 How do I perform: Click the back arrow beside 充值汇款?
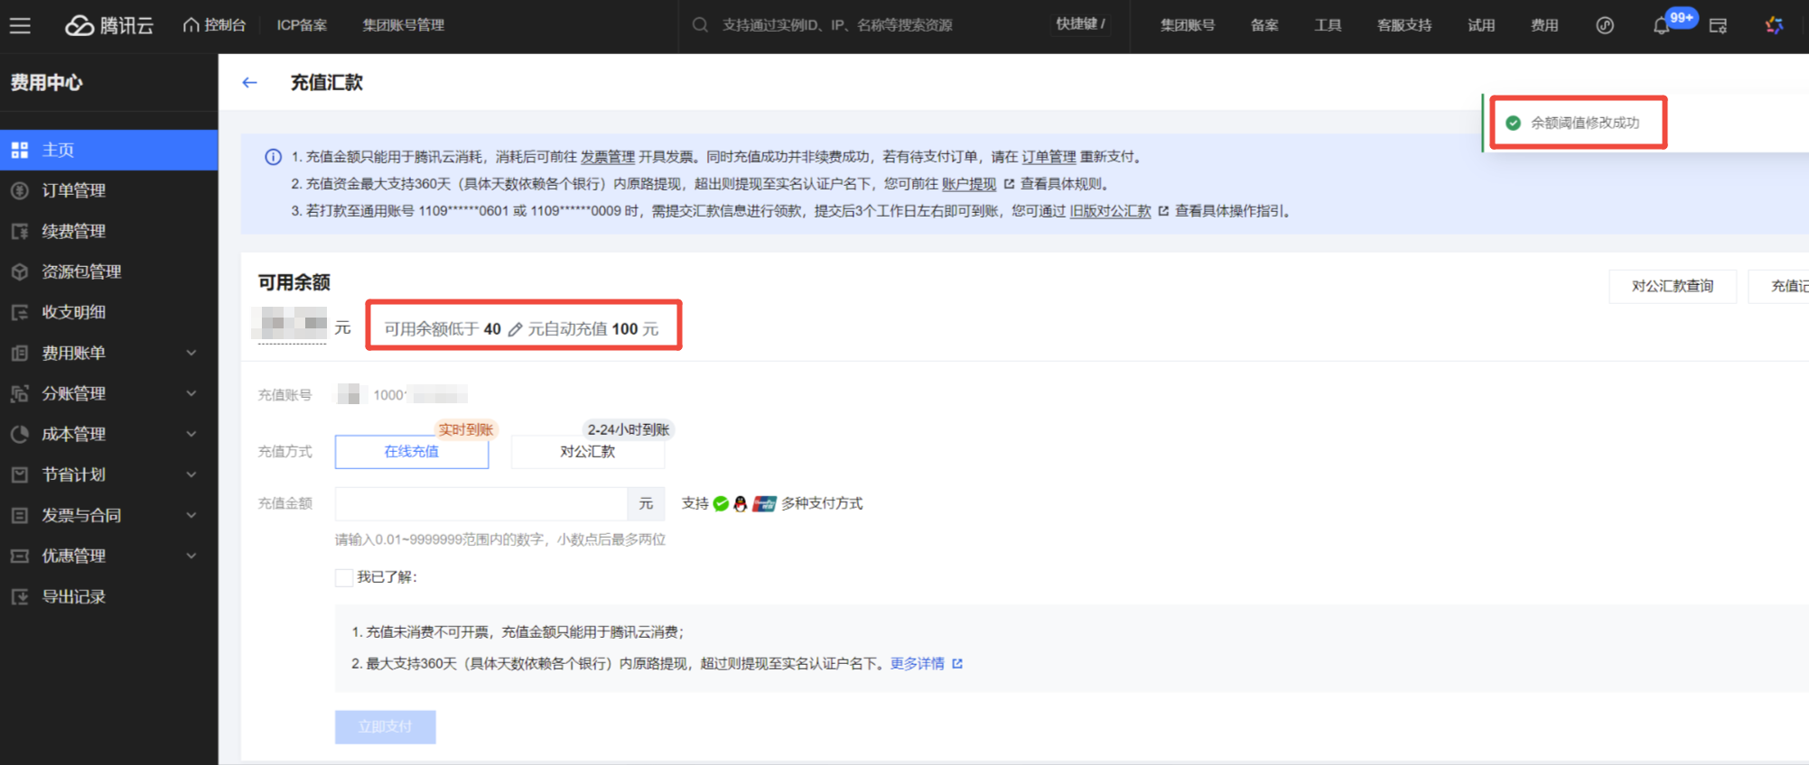tap(250, 83)
